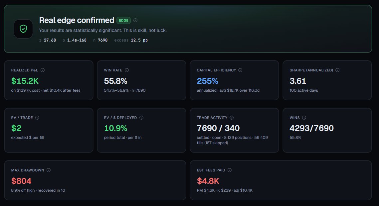Viewport: 379px width, 206px height.
Task: Click the $2 EV per trade value
Action: [16, 128]
